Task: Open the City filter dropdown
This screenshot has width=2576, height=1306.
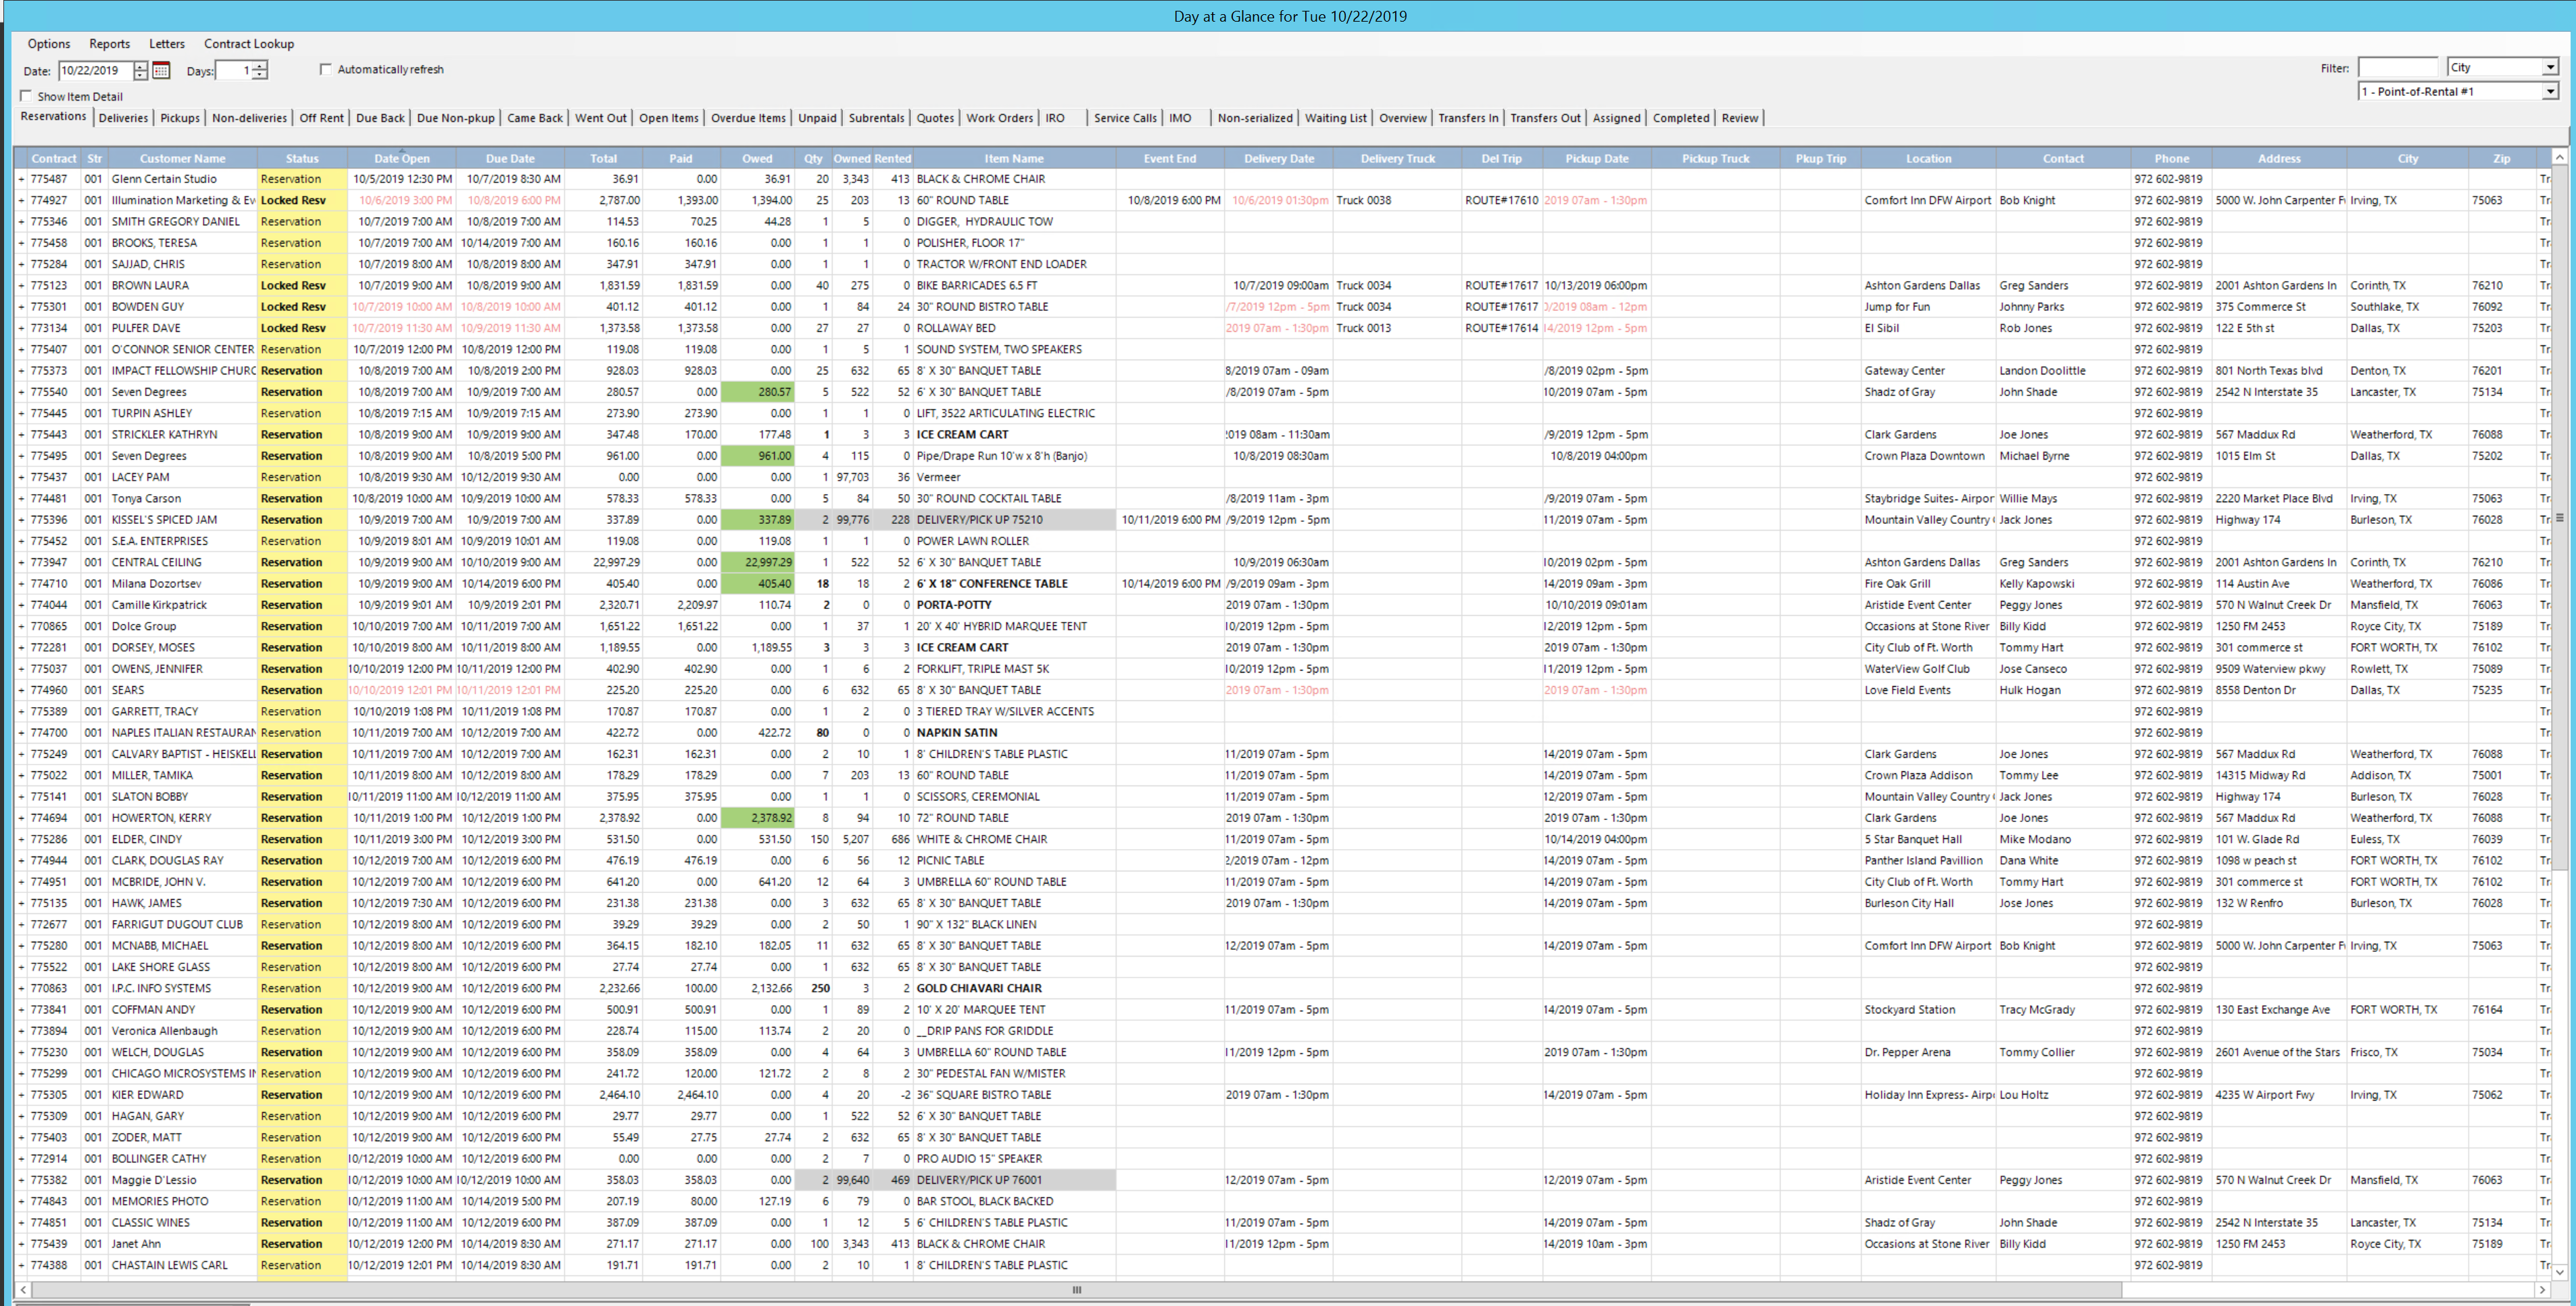Action: [2550, 67]
